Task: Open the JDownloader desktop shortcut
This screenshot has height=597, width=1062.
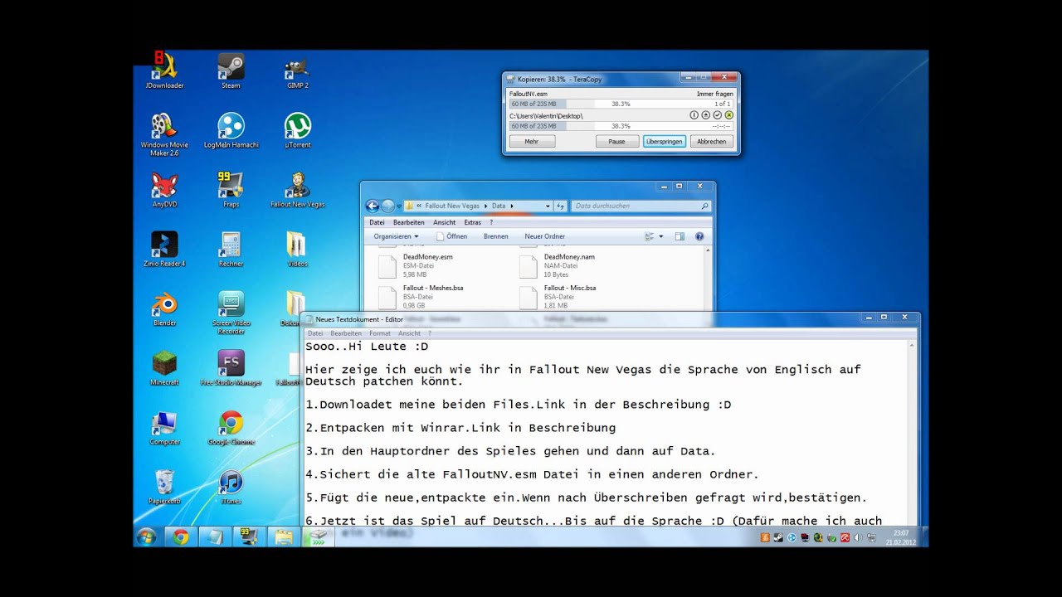Action: (x=164, y=71)
